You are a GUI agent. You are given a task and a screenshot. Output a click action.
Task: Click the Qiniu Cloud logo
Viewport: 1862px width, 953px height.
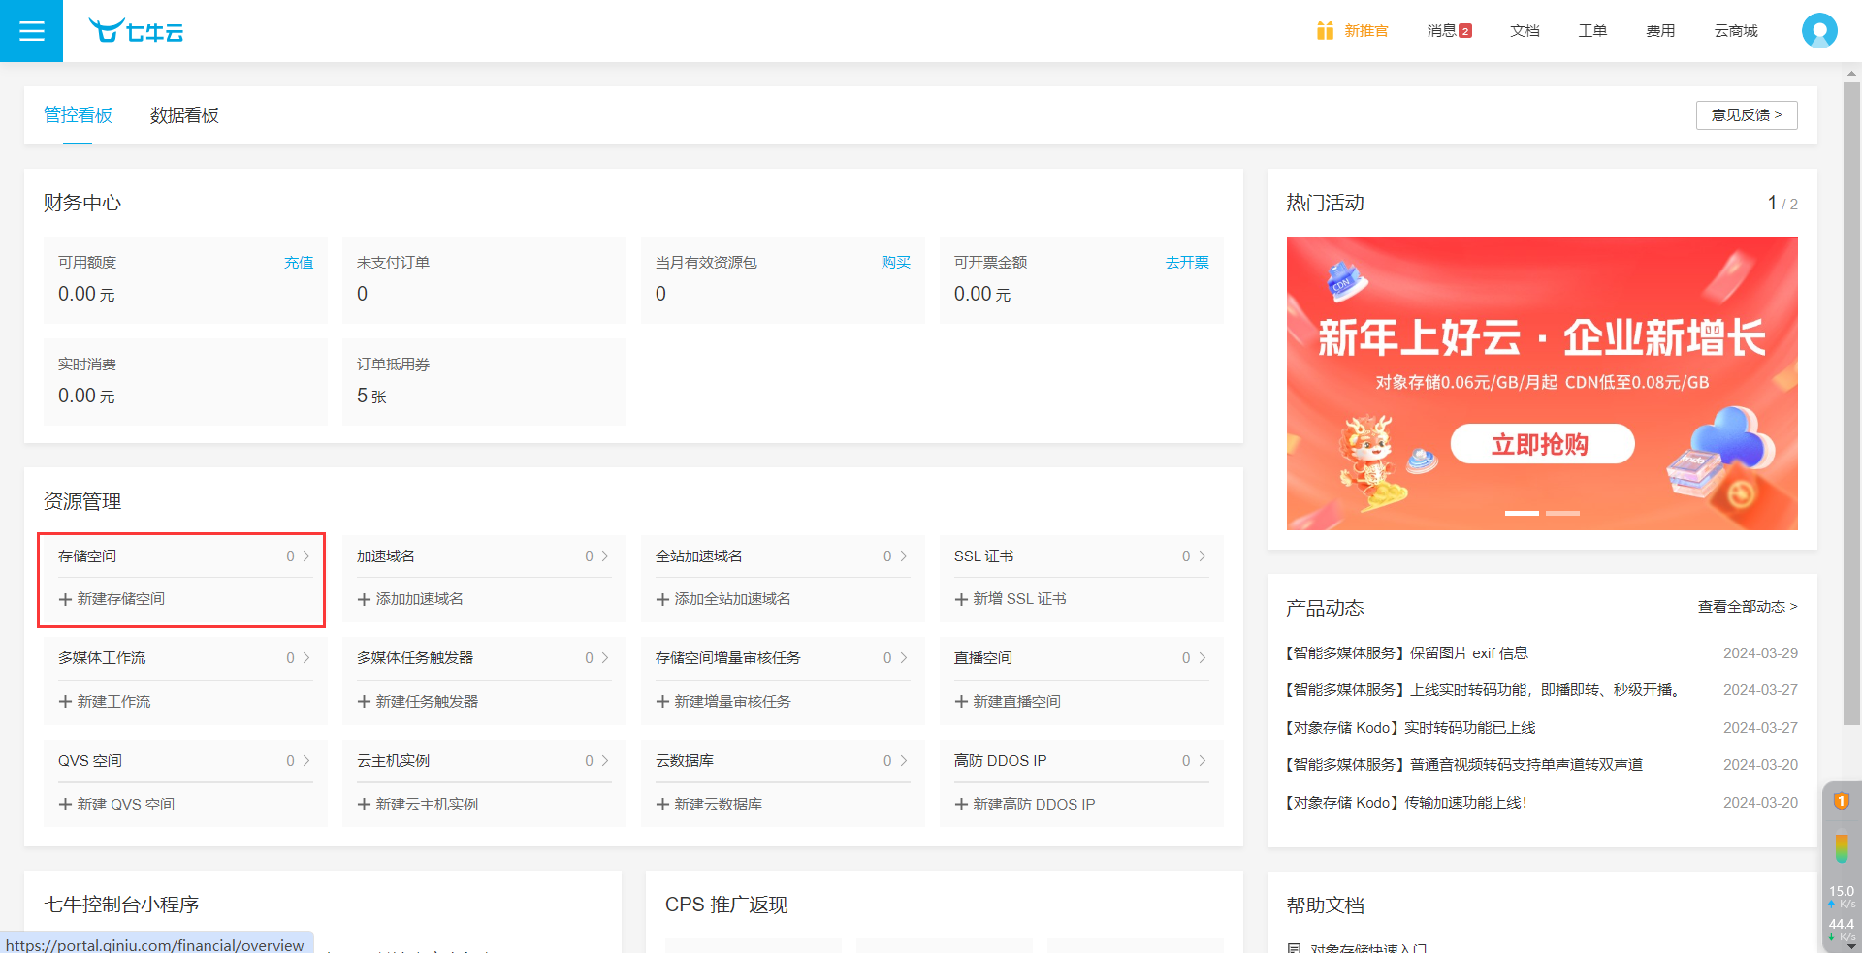coord(136,31)
